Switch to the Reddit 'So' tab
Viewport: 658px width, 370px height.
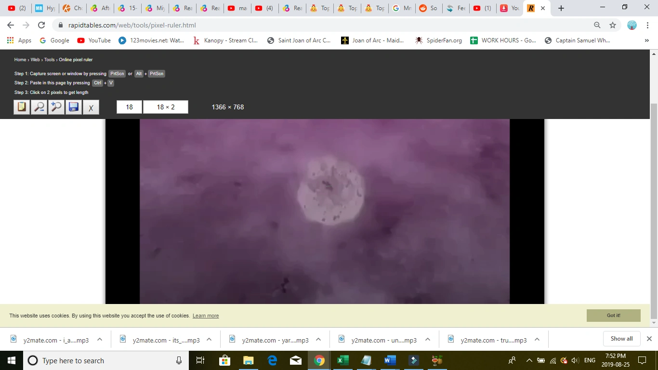coord(428,8)
